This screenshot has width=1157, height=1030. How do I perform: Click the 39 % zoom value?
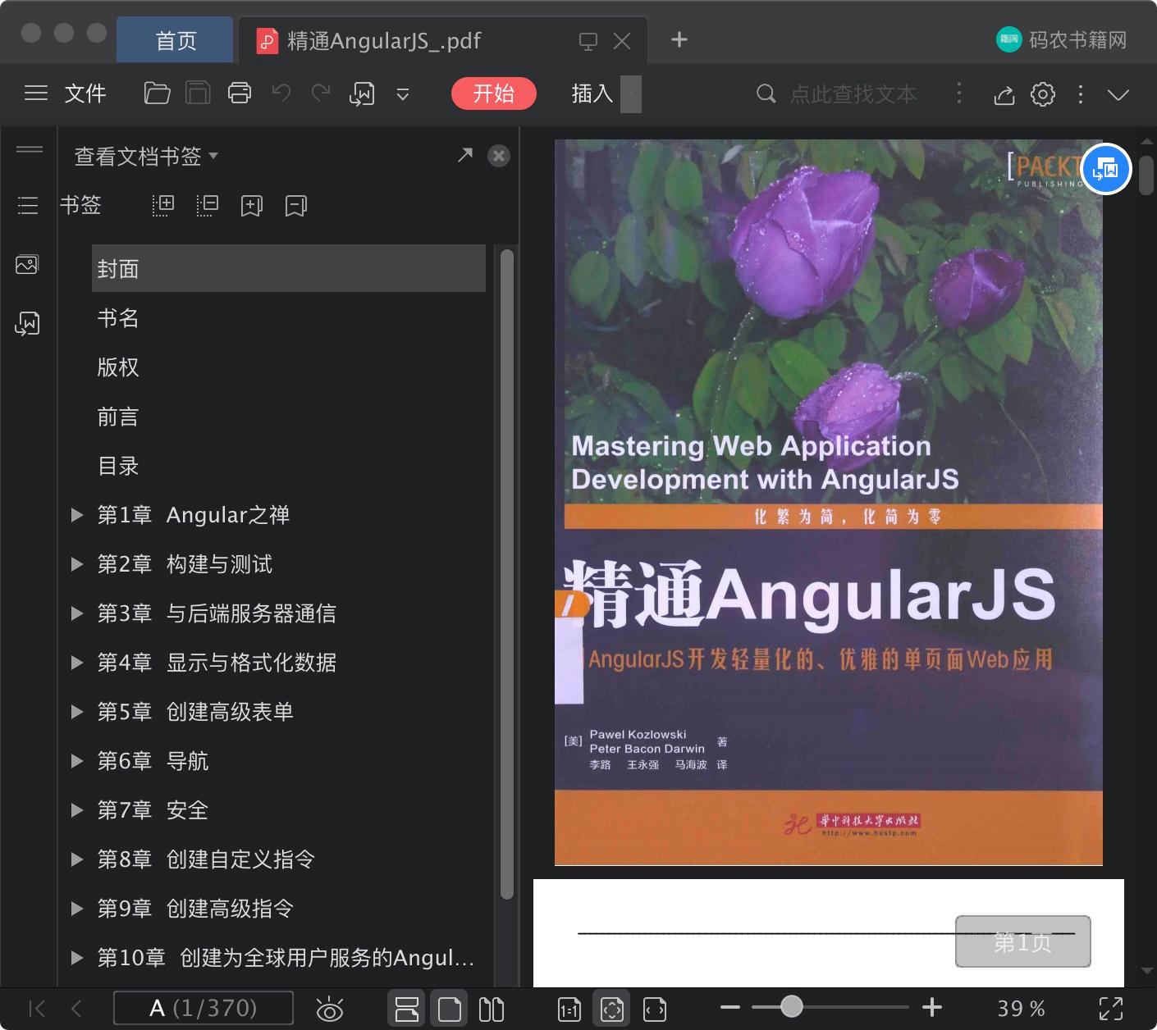[x=1021, y=1009]
